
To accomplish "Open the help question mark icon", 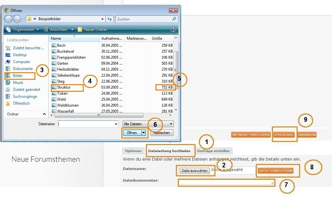I will (x=173, y=30).
